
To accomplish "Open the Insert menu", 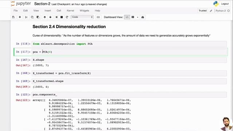I will pyautogui.click(x=48, y=11).
